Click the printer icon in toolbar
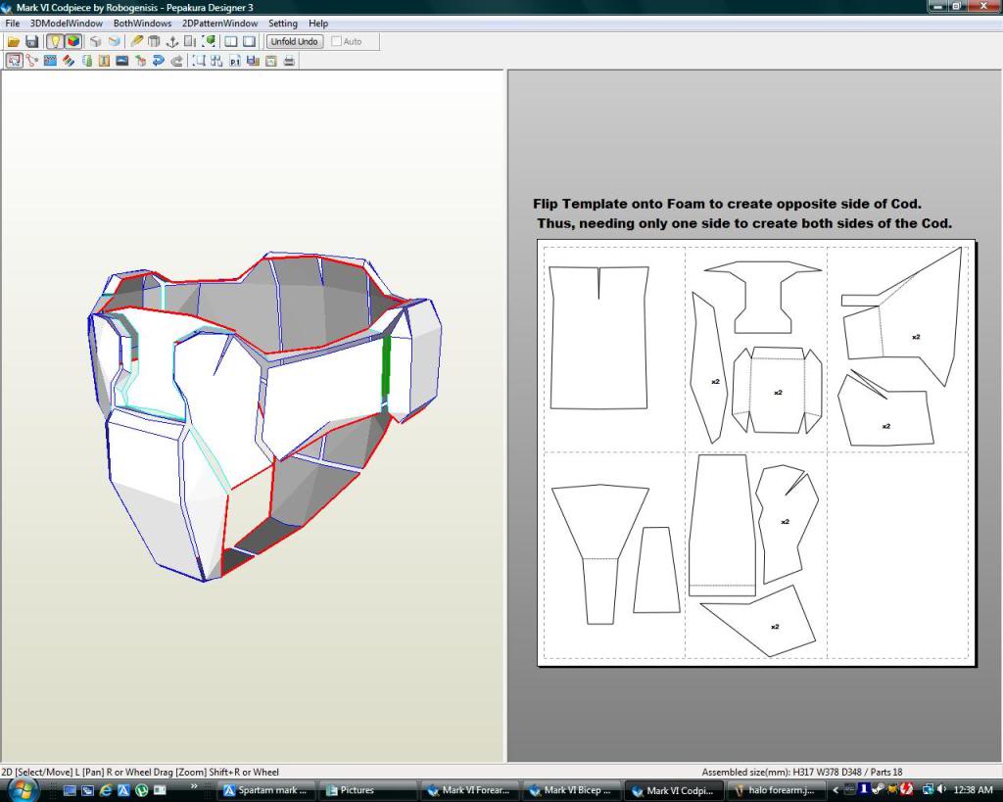The image size is (1003, 802). pyautogui.click(x=289, y=61)
